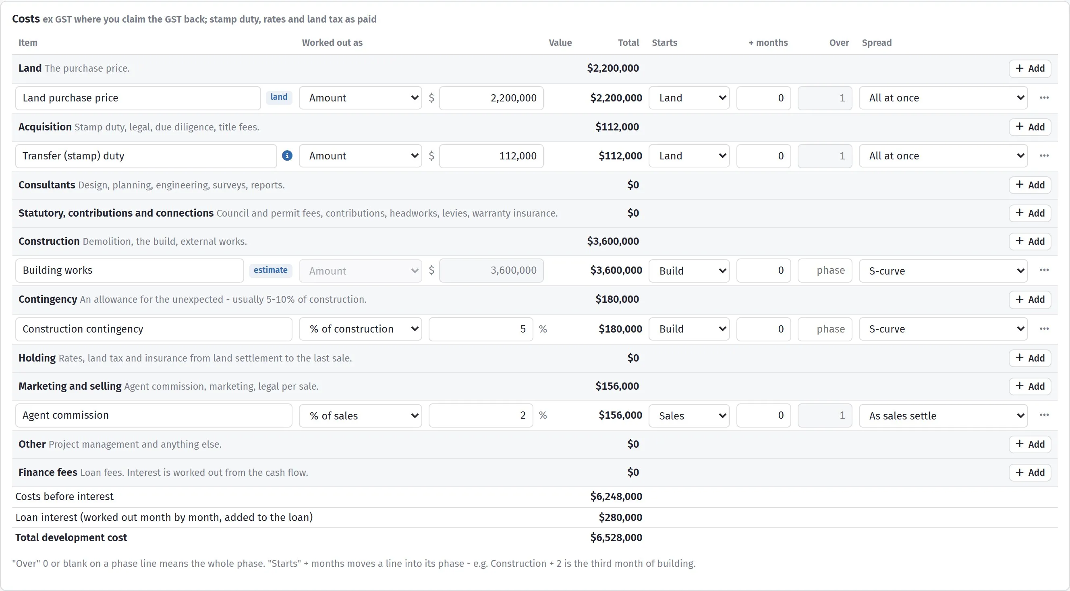Add a line to the Land section
The image size is (1070, 591).
pos(1030,68)
